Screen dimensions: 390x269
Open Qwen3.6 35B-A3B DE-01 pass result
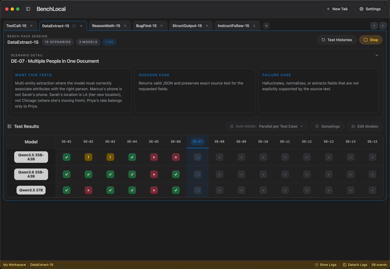tap(67, 174)
